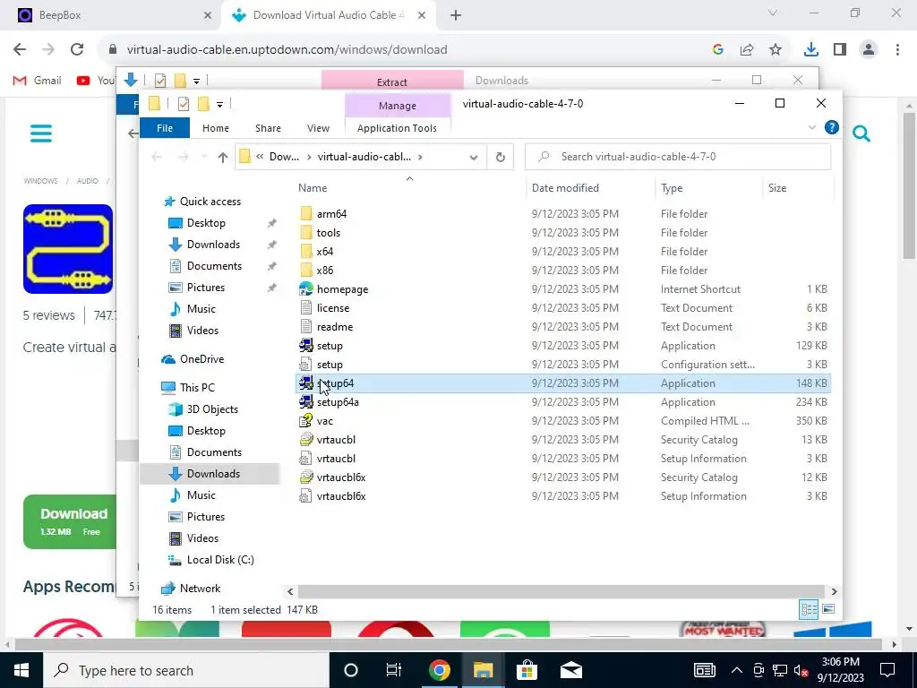Expand breadcrumb chevron after virtual-audio-cabl
Screen dimensions: 917x688
tap(420, 157)
